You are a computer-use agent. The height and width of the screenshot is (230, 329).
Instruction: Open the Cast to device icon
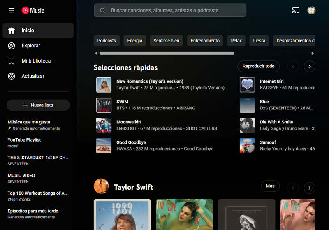pos(296,10)
